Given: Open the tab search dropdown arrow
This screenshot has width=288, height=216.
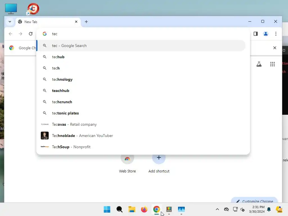Looking at the screenshot, I should (x=10, y=22).
